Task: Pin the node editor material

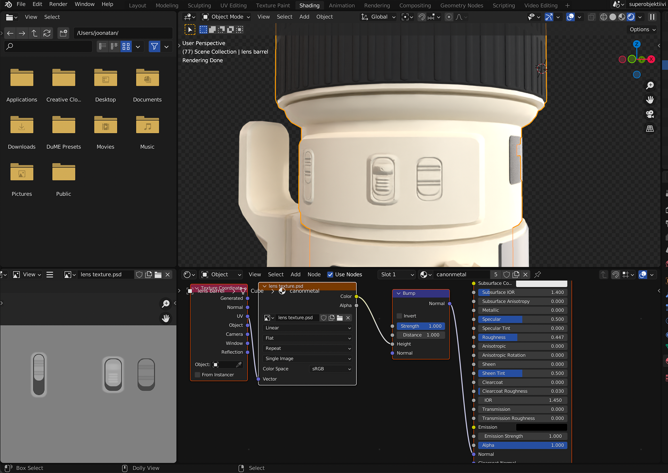Action: pyautogui.click(x=538, y=275)
